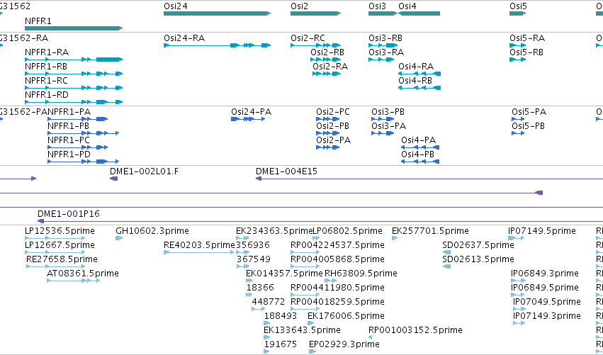
Task: Click EST LP12536.5prime
Action: pyautogui.click(x=55, y=238)
